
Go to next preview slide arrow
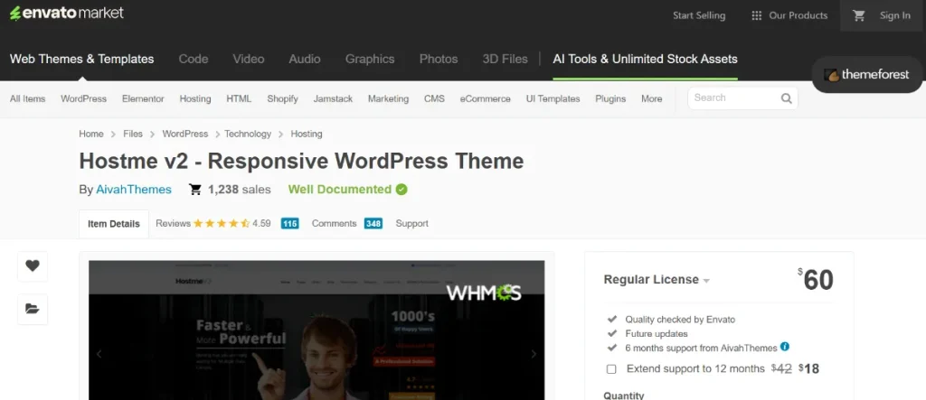(534, 354)
